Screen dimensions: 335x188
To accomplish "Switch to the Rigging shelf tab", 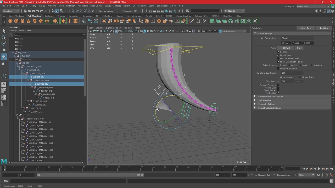I will click(x=61, y=16).
